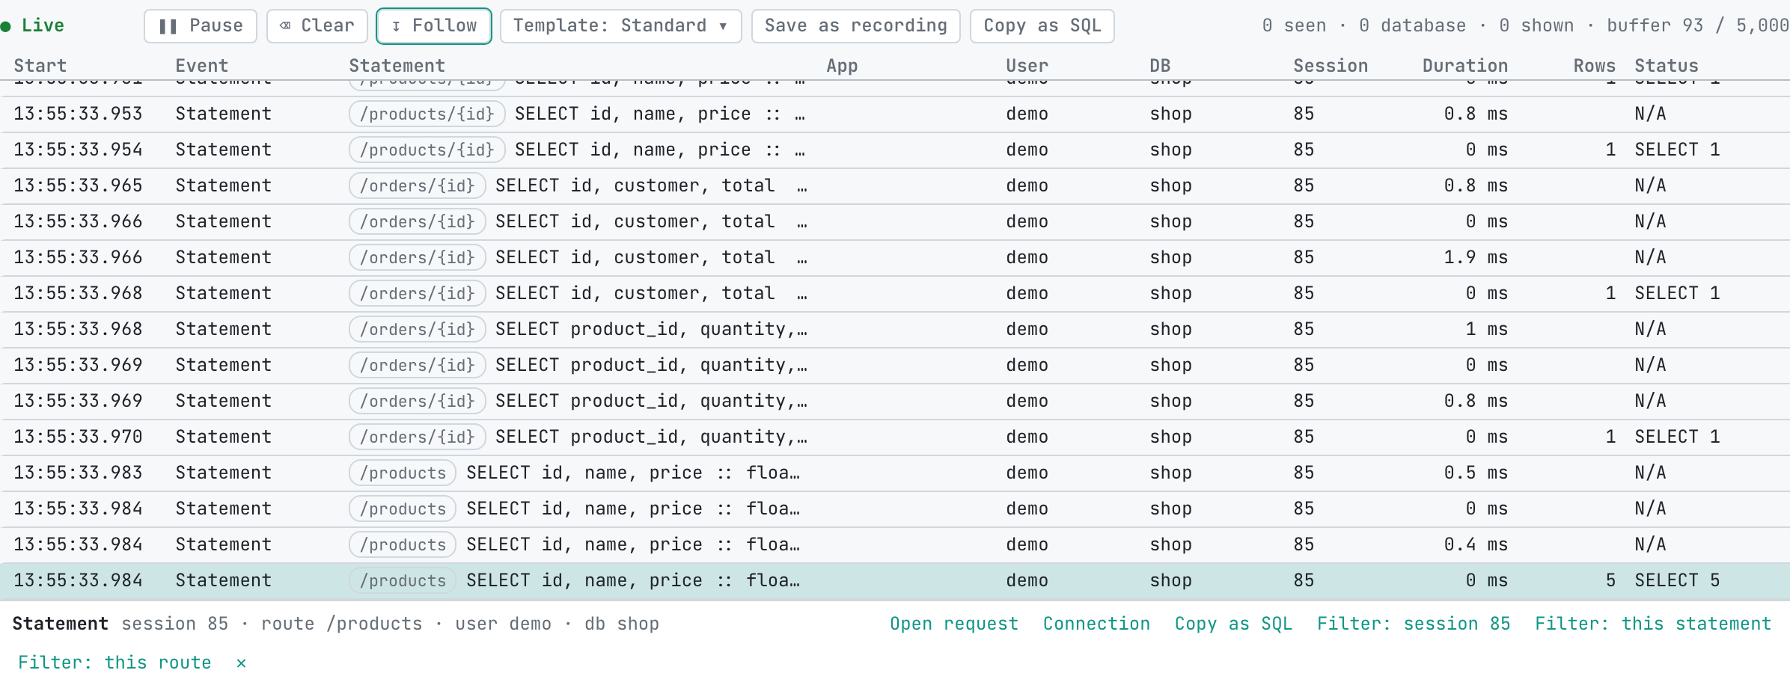Click the Rows column header
The width and height of the screenshot is (1790, 685).
1595,66
